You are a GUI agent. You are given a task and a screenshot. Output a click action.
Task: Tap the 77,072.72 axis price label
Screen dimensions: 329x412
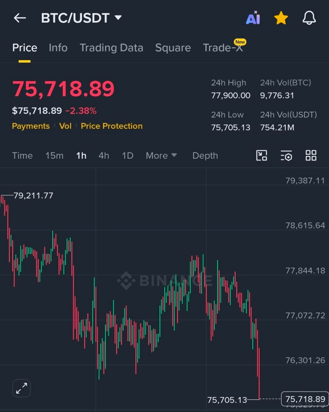pyautogui.click(x=305, y=315)
